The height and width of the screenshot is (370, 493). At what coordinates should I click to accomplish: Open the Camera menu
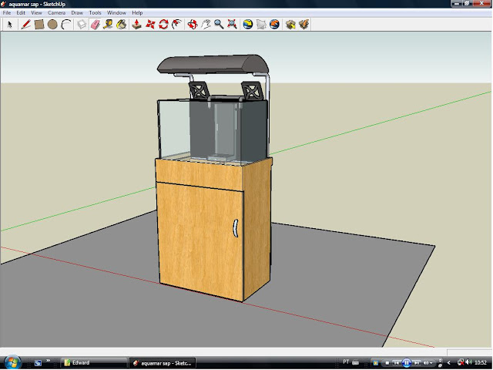click(x=56, y=13)
